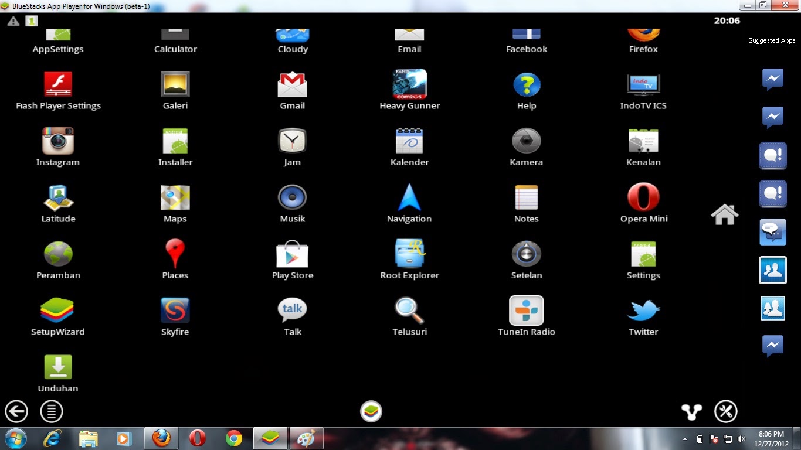Launch the Play Store app

point(292,254)
